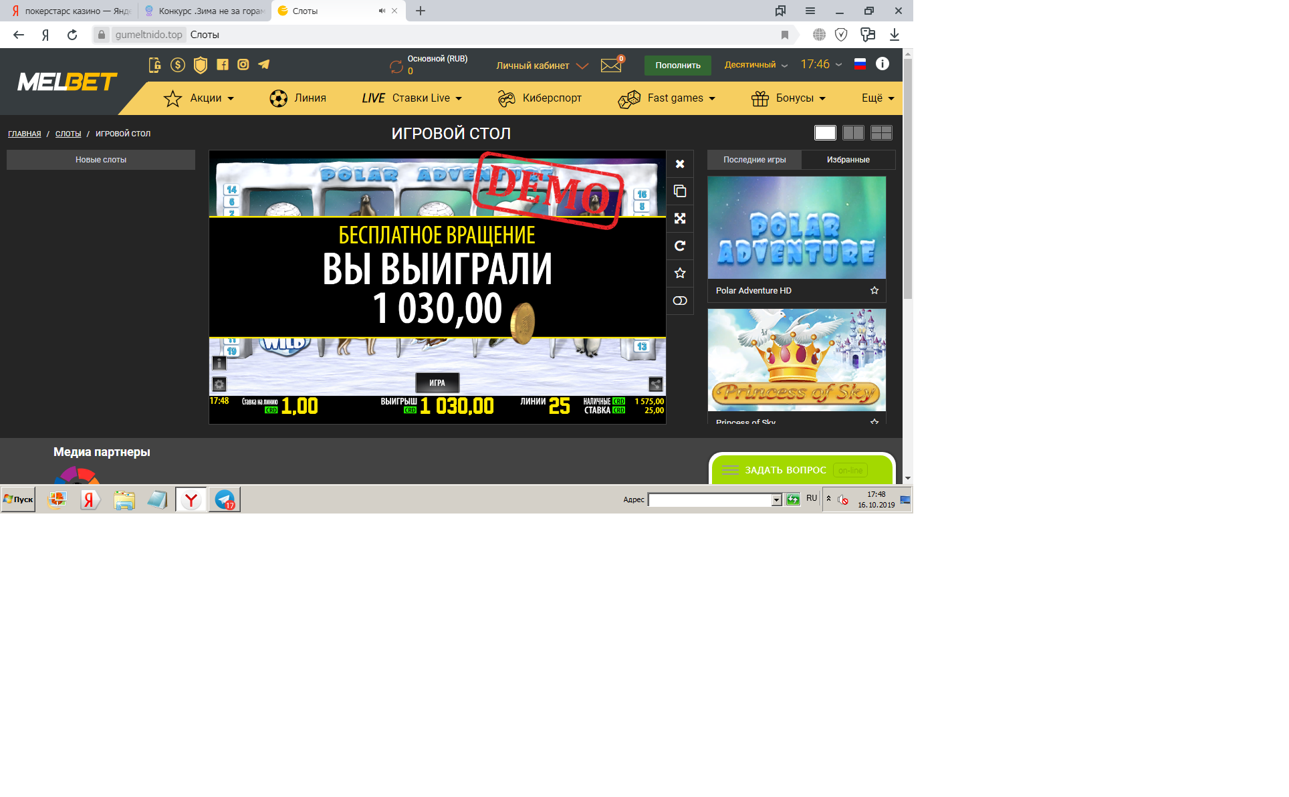The width and height of the screenshot is (1289, 797).
Task: Expand the game to fullscreen
Action: click(680, 219)
